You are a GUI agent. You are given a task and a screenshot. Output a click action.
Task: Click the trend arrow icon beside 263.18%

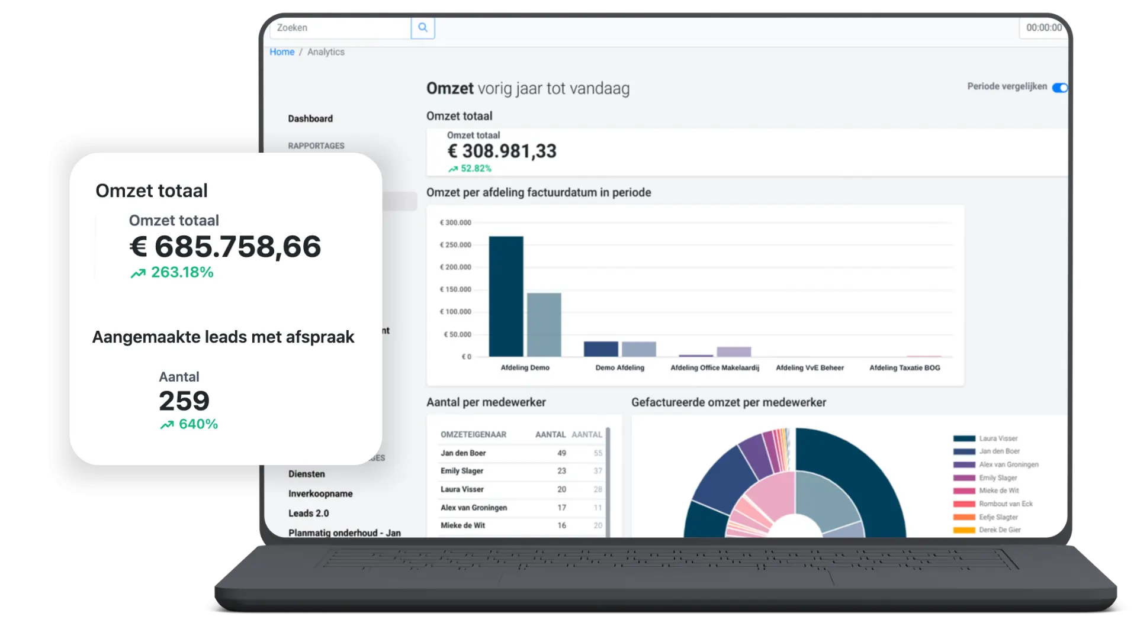click(138, 273)
